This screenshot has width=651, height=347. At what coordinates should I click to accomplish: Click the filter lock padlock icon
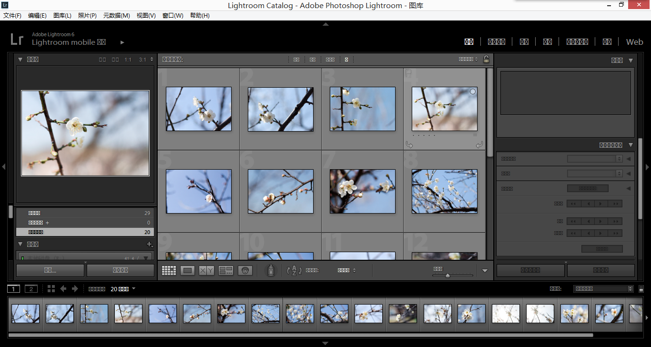pyautogui.click(x=486, y=59)
